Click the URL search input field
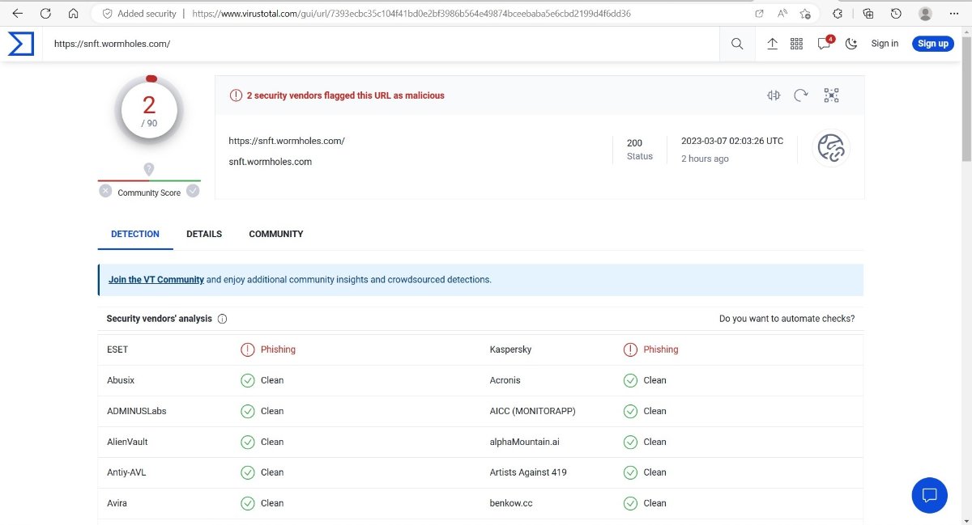Screen dimensions: 972x525 [381, 44]
